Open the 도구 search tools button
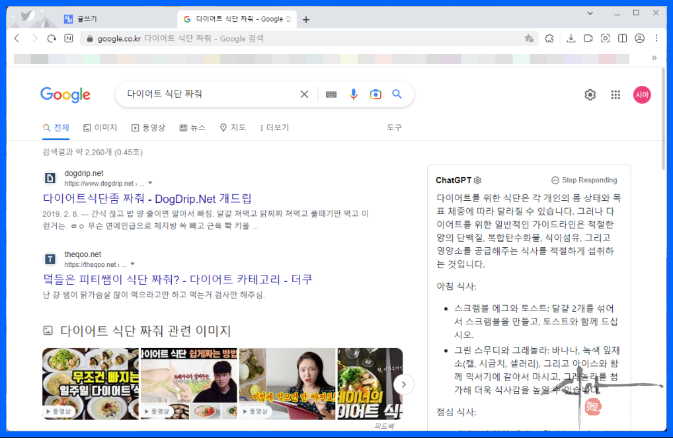Viewport: 673px width, 438px height. 394,128
